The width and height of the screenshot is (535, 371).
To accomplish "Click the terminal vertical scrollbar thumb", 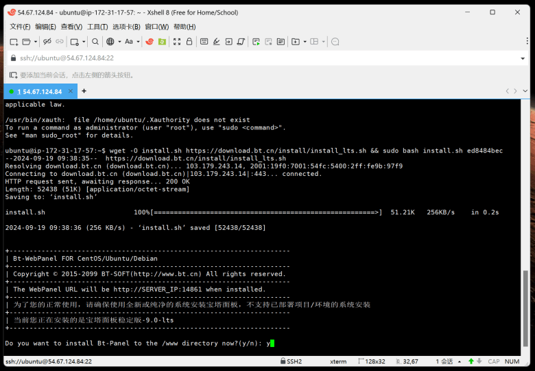I will [x=525, y=308].
